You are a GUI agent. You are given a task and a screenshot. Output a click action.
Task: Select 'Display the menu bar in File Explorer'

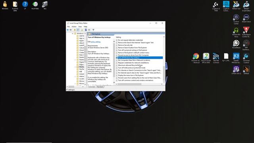click(x=131, y=75)
